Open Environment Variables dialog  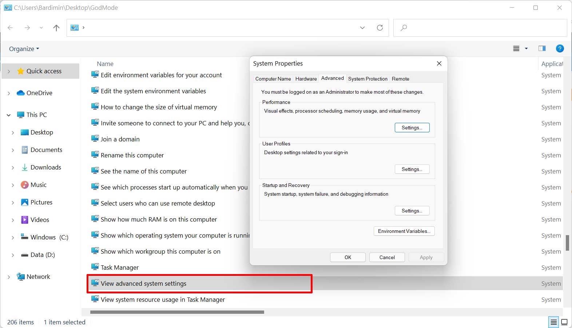click(x=404, y=231)
